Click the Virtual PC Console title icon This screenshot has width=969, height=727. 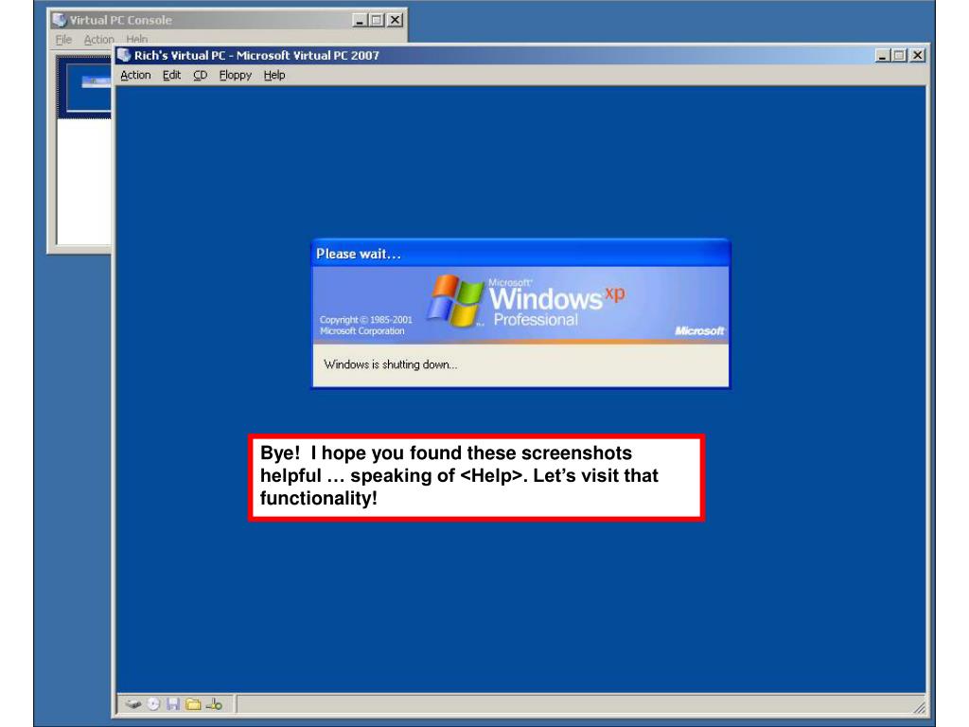coord(60,20)
